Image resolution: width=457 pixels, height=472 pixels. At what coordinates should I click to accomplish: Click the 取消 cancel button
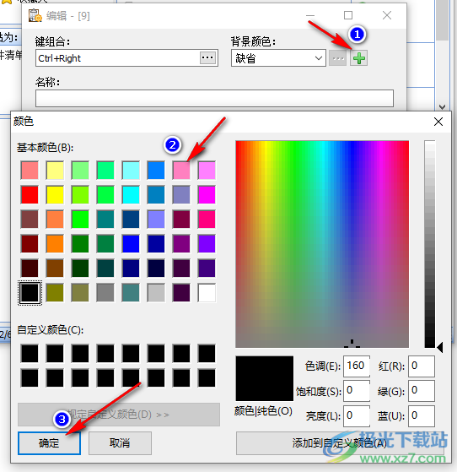tap(120, 443)
